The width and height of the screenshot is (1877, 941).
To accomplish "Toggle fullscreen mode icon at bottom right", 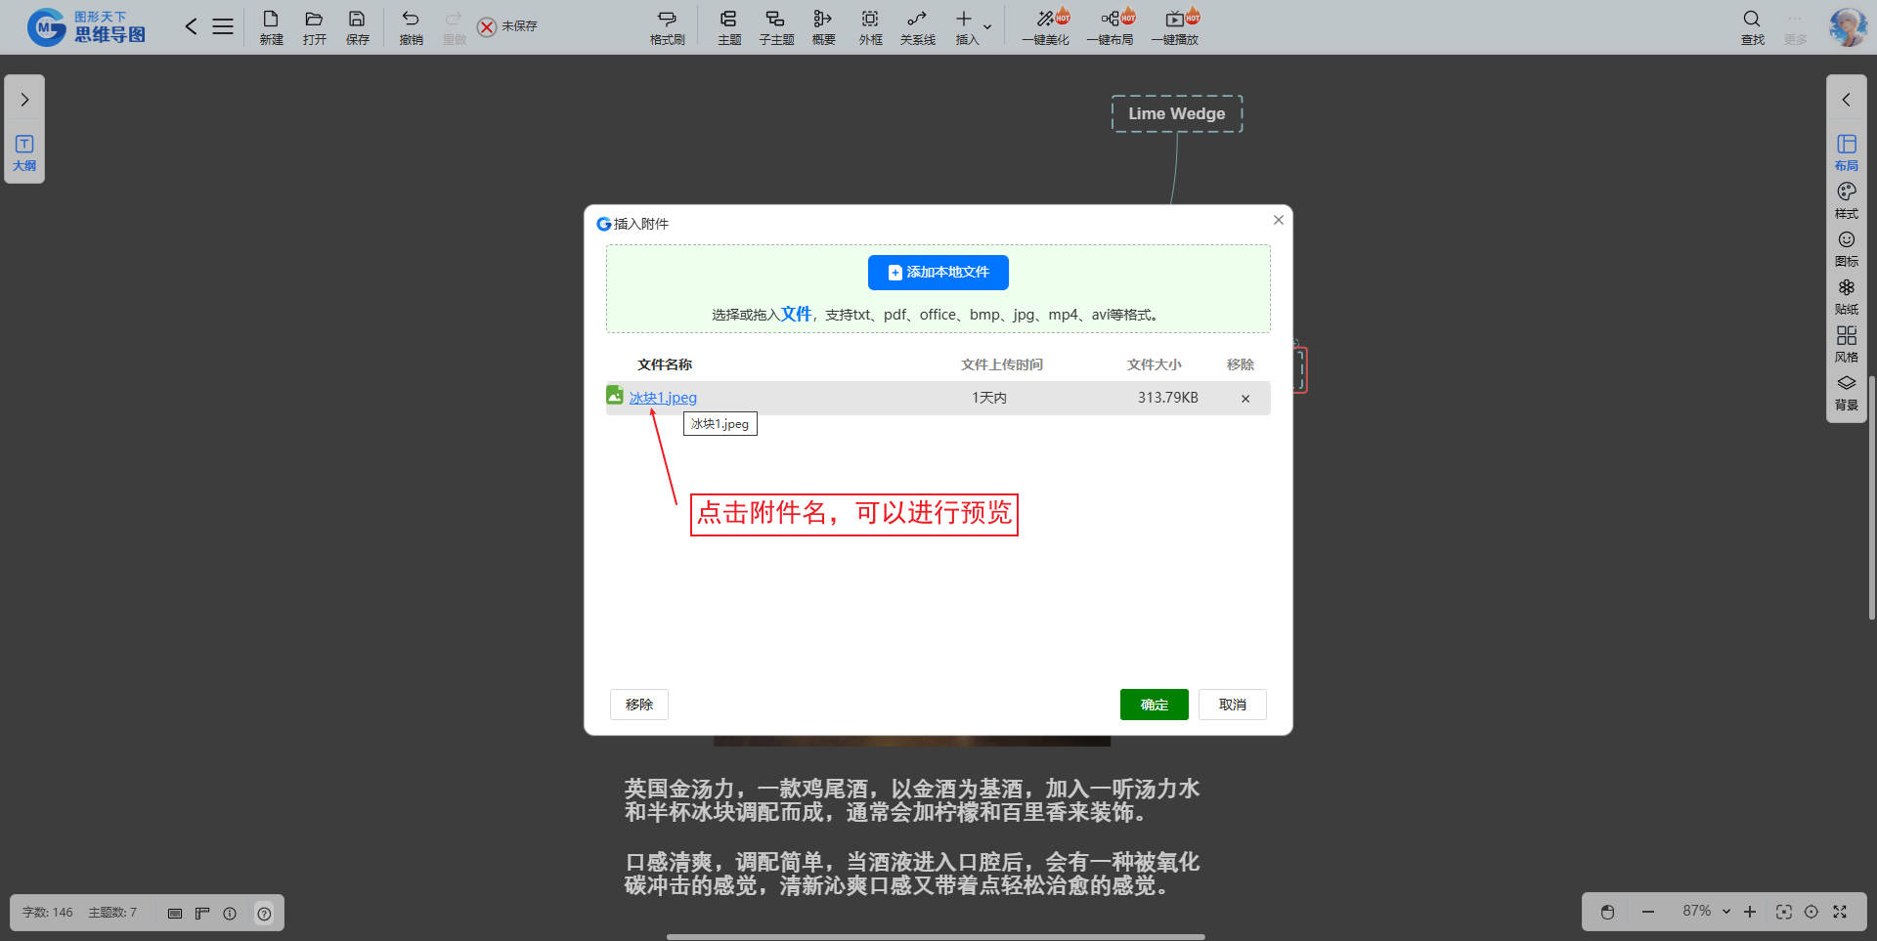I will [1840, 912].
